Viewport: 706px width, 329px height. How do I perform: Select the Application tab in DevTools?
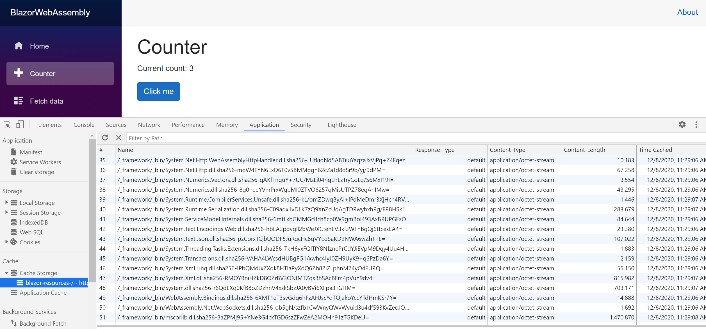264,125
